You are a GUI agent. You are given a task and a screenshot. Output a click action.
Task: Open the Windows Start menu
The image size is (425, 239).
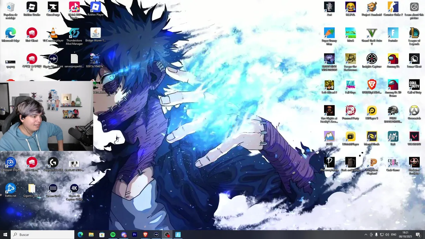tap(5, 235)
